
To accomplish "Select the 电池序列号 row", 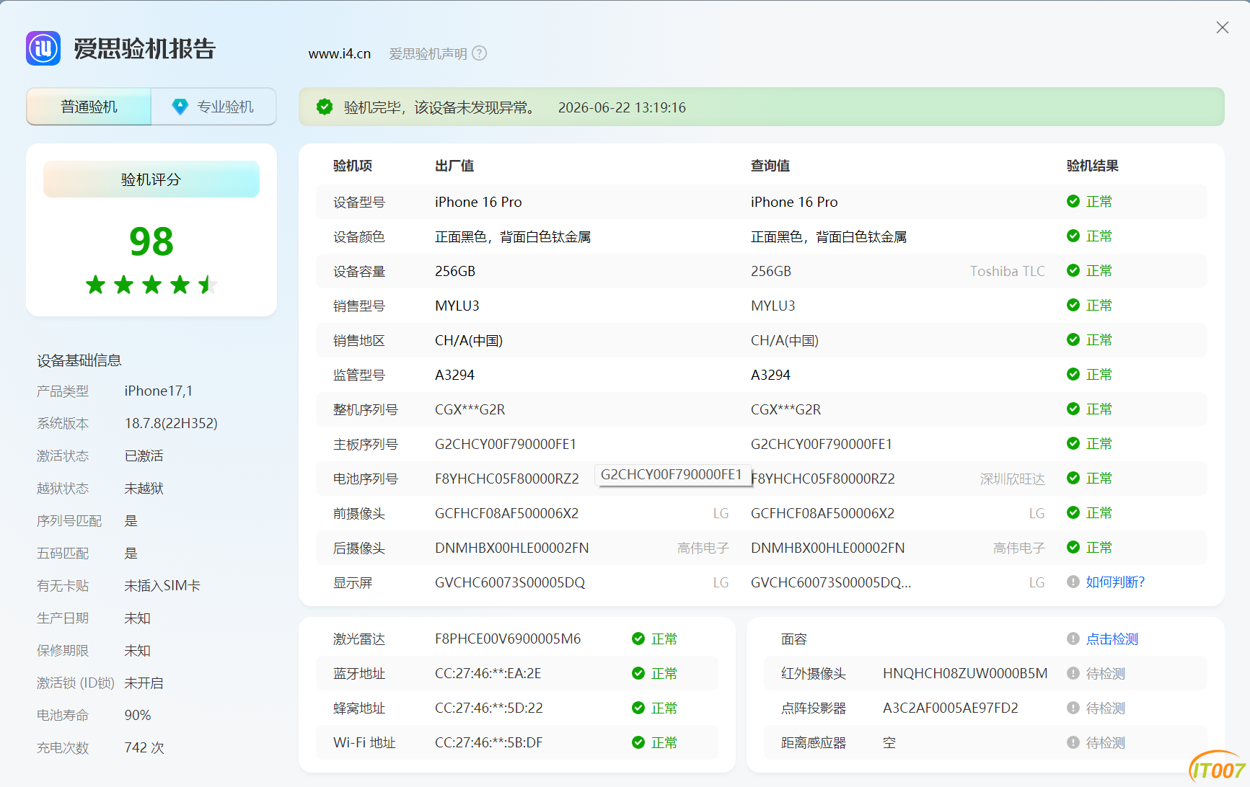I will pos(762,479).
